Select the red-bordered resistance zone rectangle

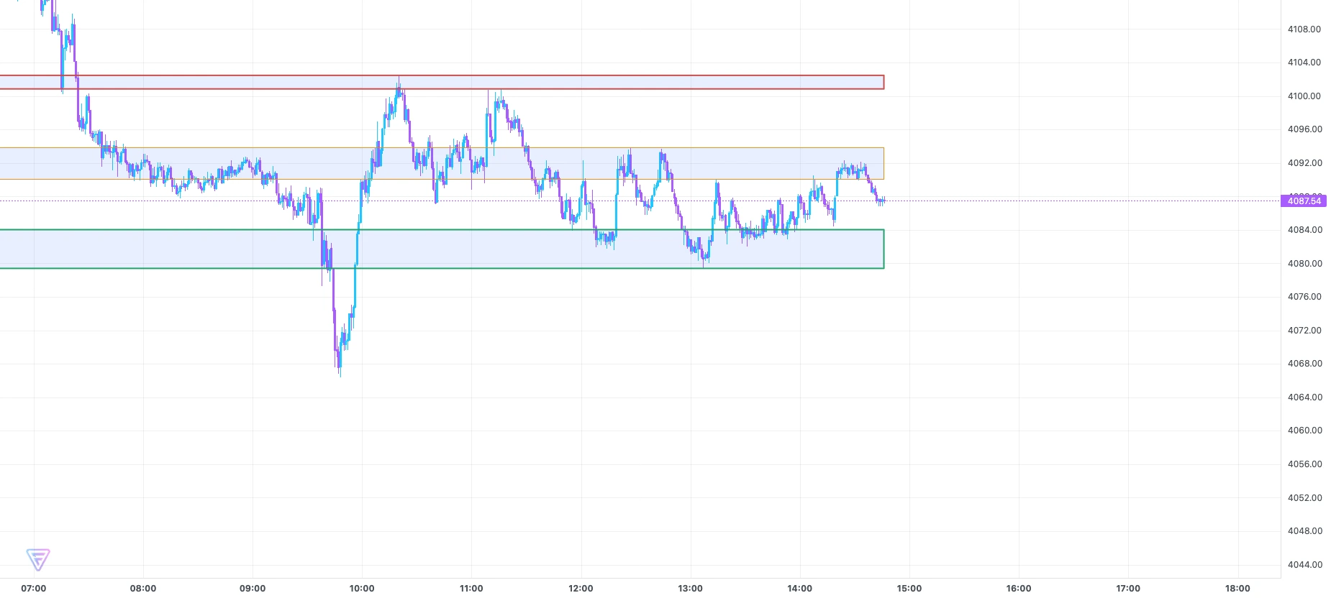point(442,82)
